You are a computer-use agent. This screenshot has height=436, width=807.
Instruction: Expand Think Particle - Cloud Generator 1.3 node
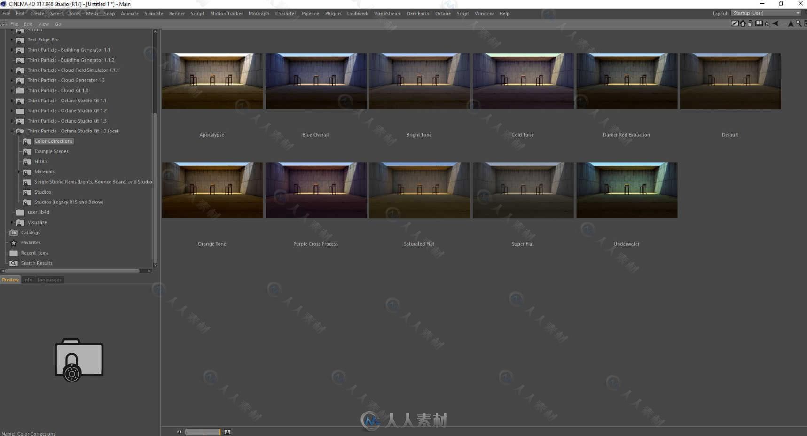click(12, 80)
